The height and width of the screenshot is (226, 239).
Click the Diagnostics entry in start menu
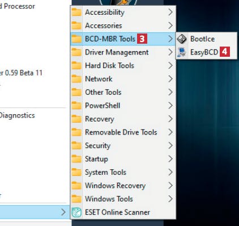click(x=17, y=115)
